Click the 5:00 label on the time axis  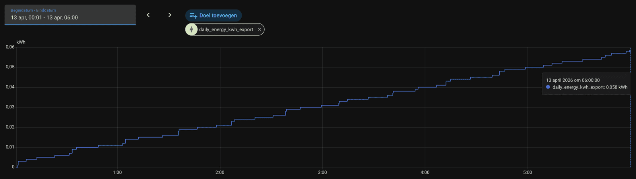tap(527, 172)
